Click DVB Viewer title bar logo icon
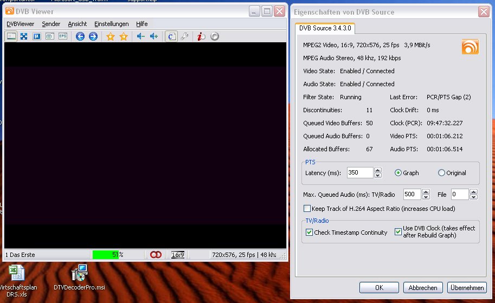Viewport: 495px width, 303px height. pos(10,11)
